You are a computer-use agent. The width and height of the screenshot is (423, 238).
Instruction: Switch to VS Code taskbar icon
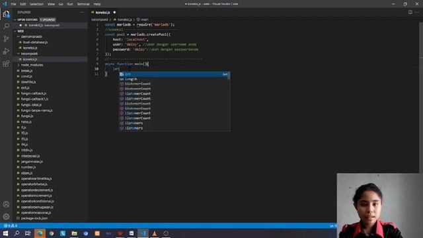pyautogui.click(x=143, y=233)
